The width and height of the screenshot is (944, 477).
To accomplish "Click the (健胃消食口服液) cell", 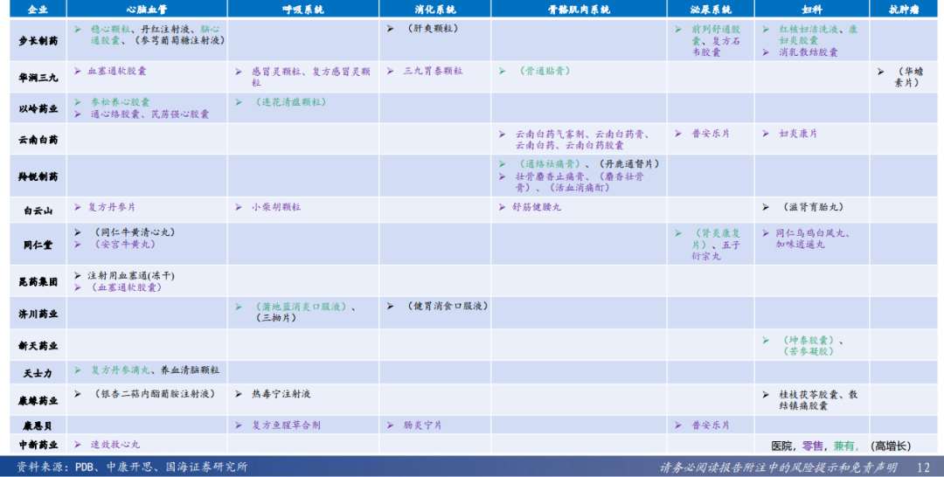I will tap(447, 306).
